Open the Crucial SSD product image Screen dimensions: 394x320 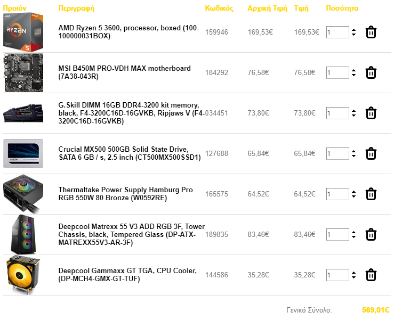pyautogui.click(x=23, y=153)
